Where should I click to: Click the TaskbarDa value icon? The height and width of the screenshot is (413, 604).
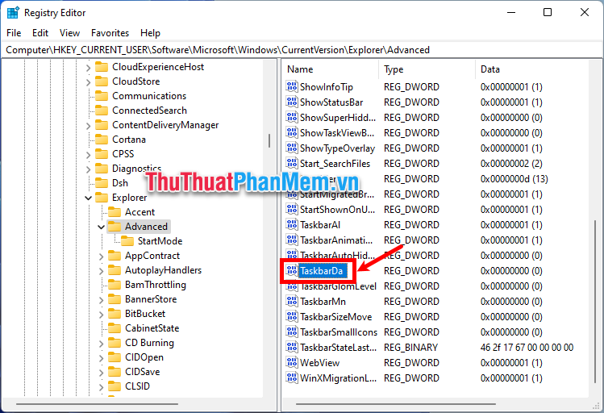coord(292,271)
